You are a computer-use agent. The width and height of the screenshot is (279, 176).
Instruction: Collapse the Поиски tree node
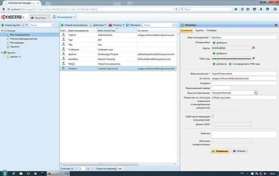(2, 31)
